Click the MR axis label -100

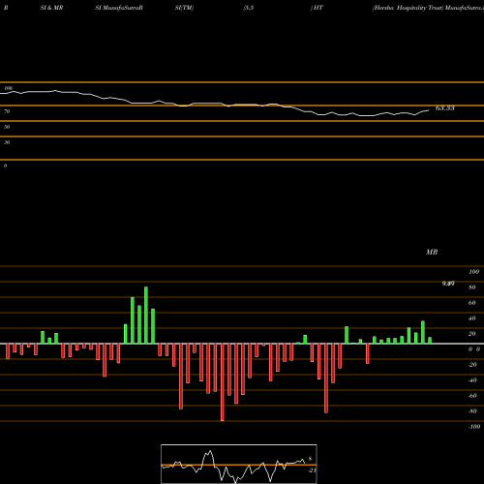coord(474,427)
